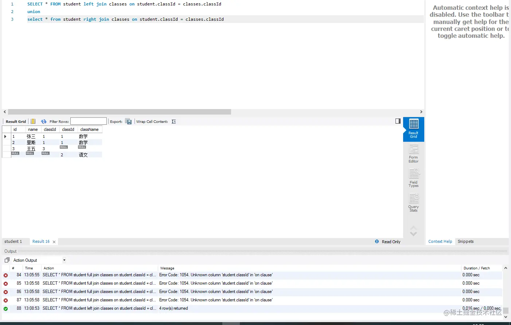The image size is (511, 325).
Task: Click the error icon of log entry 87
Action: (5, 300)
